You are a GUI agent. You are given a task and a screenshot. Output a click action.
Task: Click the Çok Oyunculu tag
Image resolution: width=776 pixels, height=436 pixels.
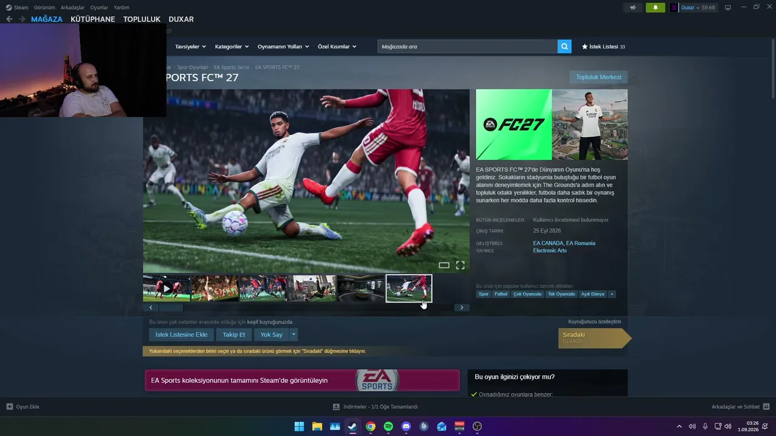pyautogui.click(x=527, y=294)
